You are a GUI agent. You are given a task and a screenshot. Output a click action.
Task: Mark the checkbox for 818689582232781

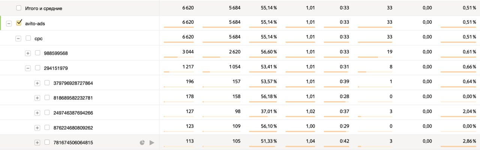point(47,97)
